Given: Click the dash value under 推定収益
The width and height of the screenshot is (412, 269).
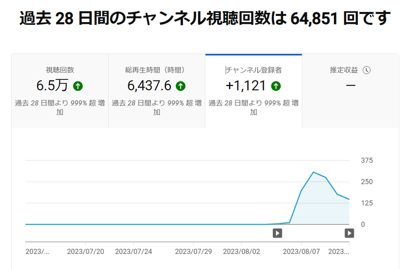Looking at the screenshot, I should (351, 86).
